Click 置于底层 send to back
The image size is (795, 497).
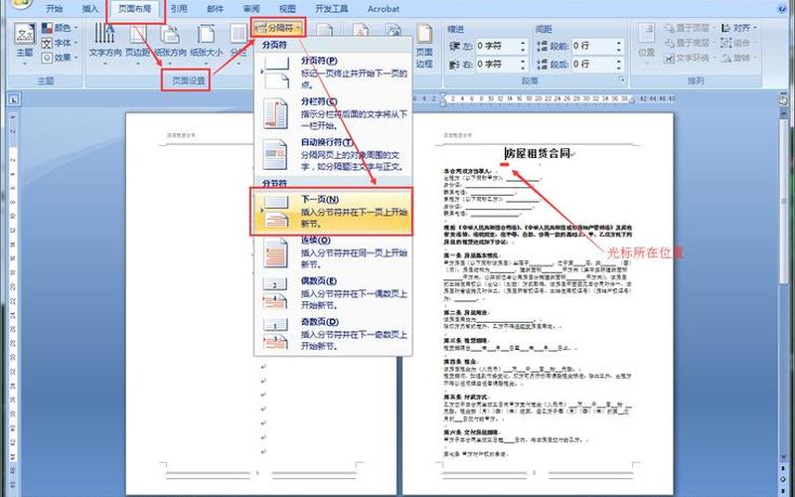point(688,43)
